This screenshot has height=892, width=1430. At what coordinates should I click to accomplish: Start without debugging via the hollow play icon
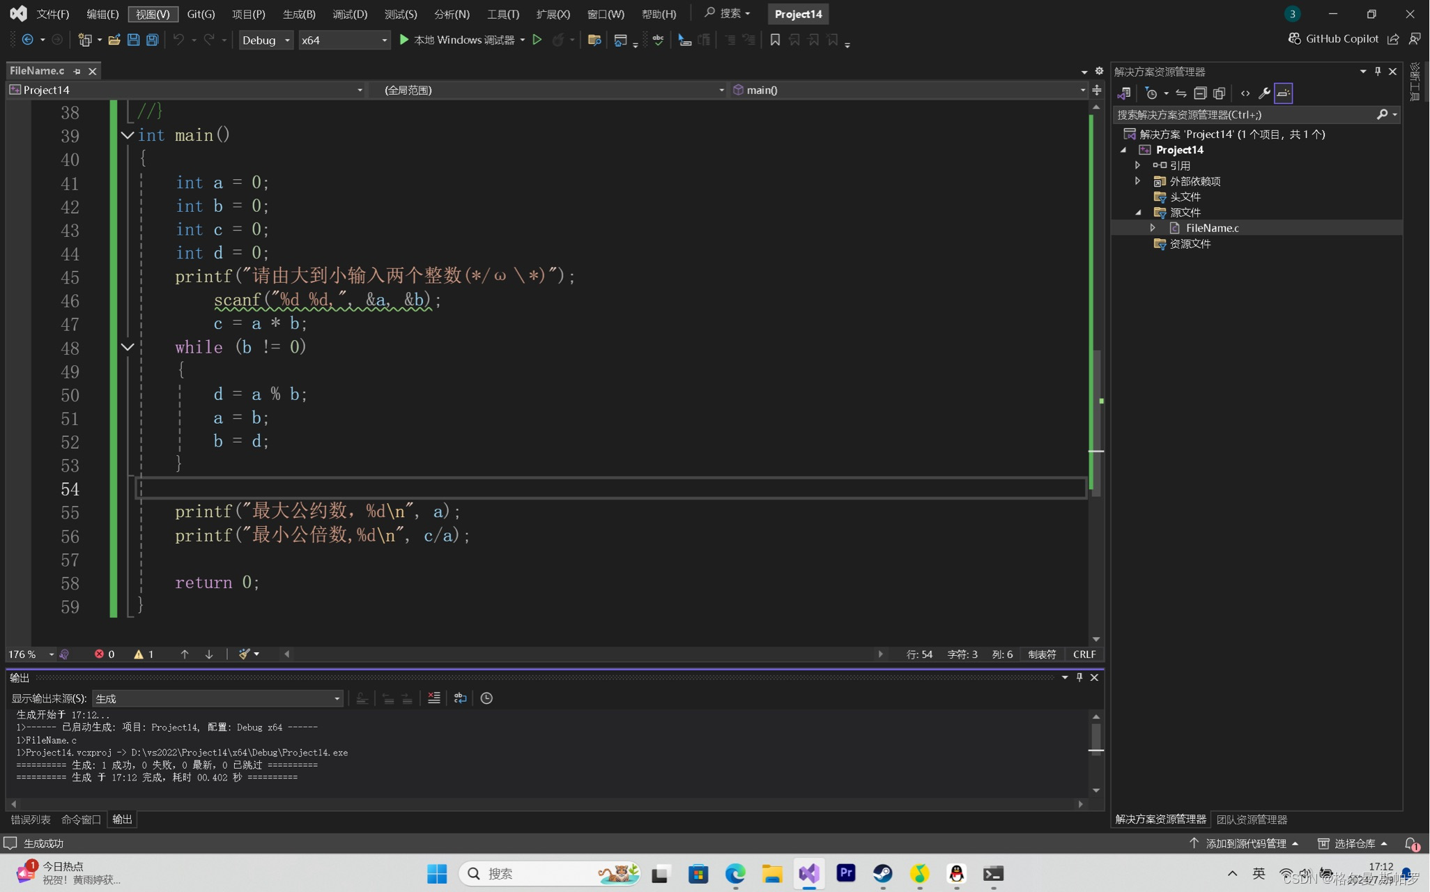click(537, 40)
